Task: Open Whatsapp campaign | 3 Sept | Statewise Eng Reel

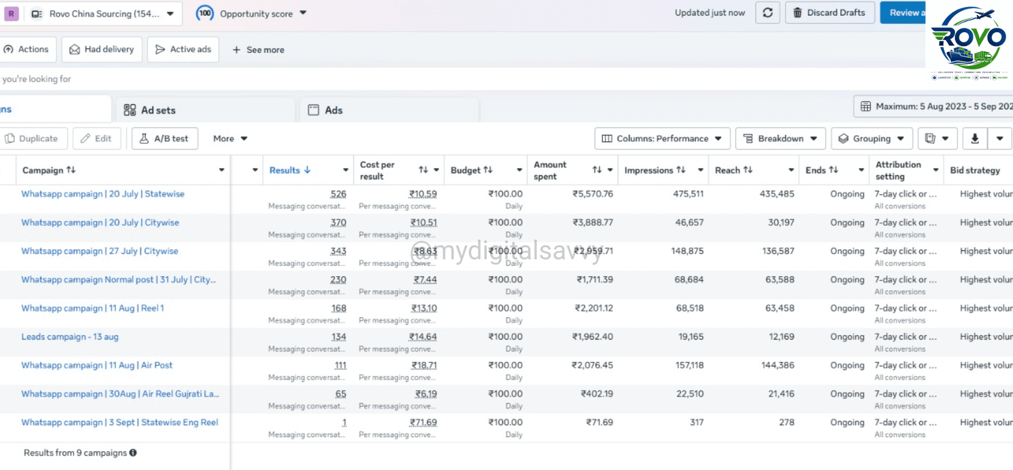Action: point(120,422)
